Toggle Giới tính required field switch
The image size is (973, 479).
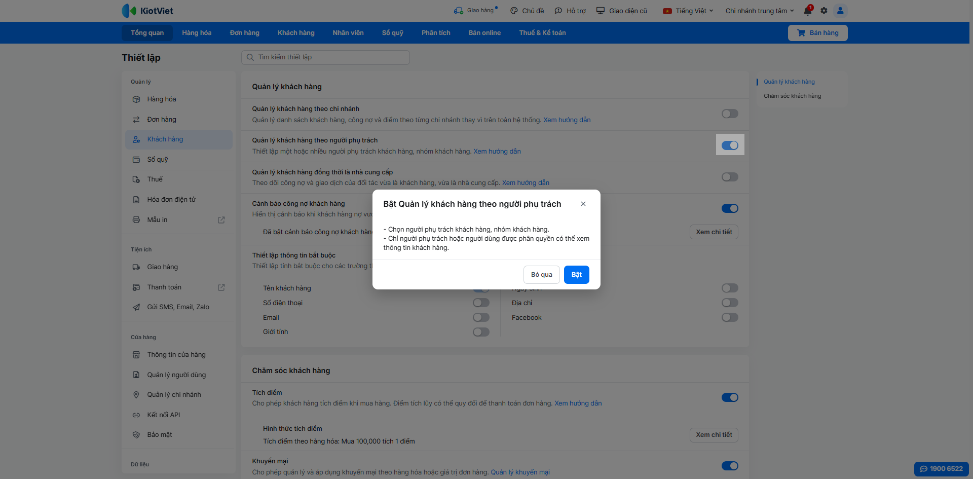point(481,332)
